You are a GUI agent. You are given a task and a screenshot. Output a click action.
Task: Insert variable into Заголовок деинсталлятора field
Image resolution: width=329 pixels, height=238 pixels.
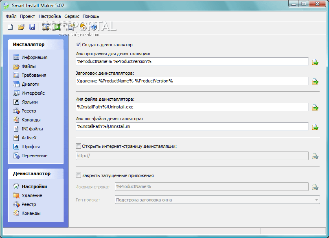pyautogui.click(x=315, y=81)
